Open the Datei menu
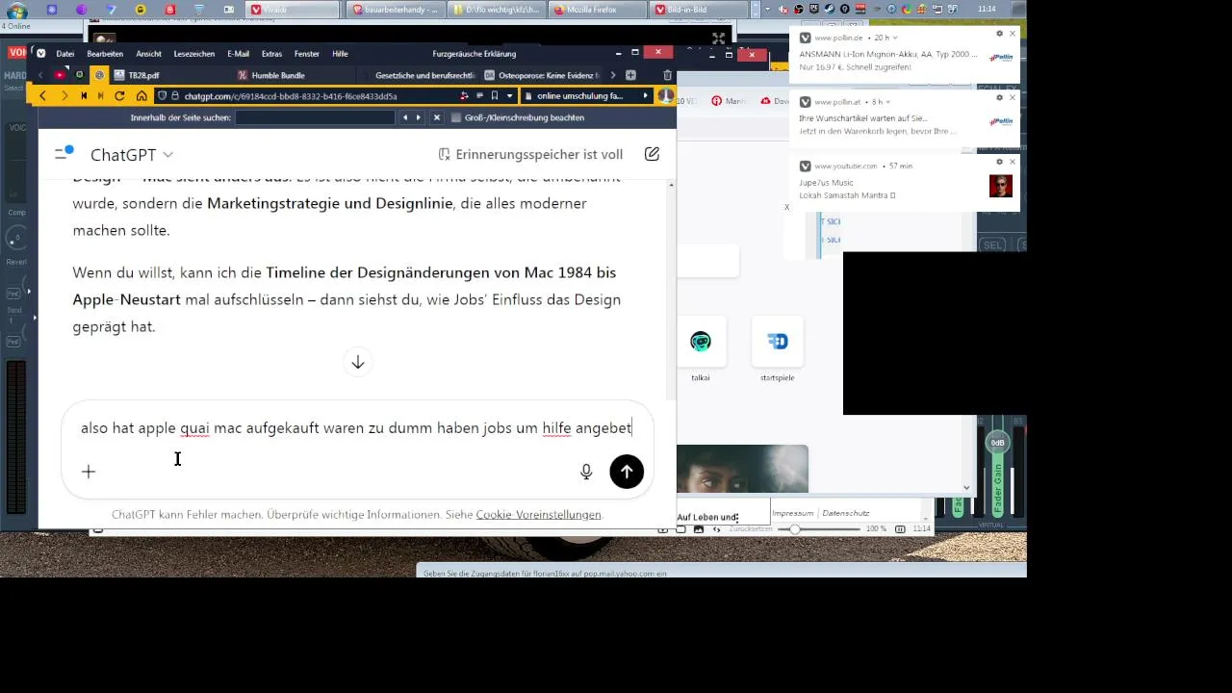Screen dimensions: 1232x693 (65, 54)
